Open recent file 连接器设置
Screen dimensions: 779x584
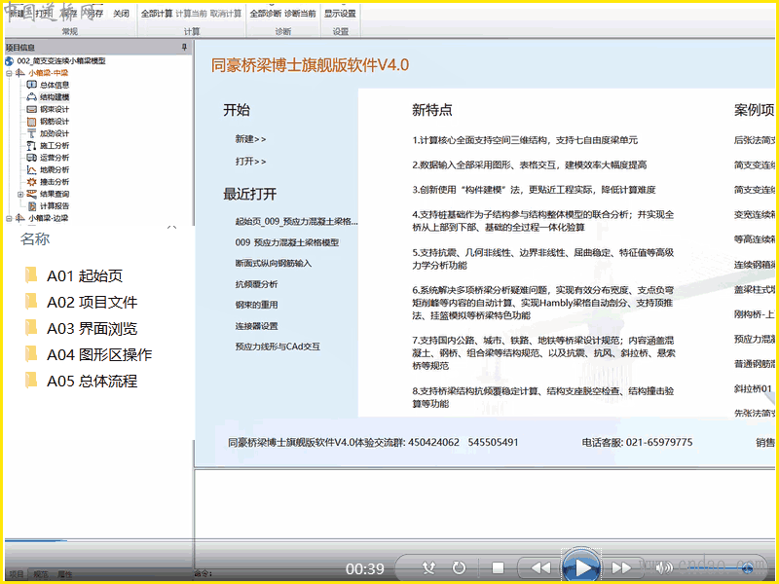pos(256,326)
